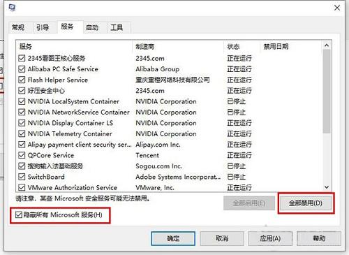Uncheck 2345看图王核心服务 service

pos(22,58)
